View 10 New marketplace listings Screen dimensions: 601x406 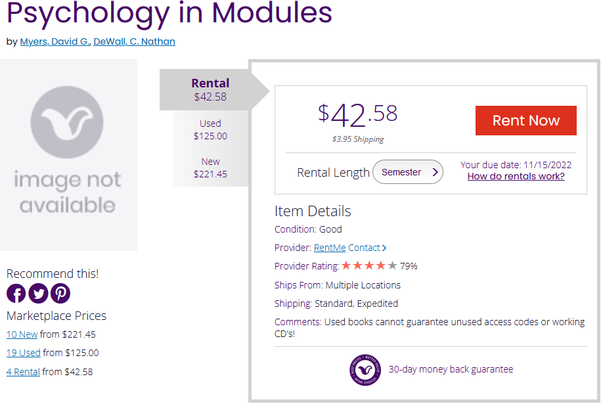[x=22, y=334]
